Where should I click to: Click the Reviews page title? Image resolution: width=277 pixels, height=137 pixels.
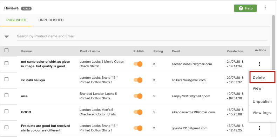tap(11, 8)
